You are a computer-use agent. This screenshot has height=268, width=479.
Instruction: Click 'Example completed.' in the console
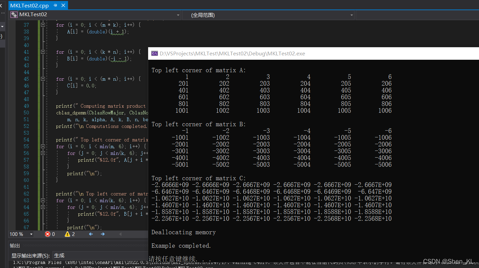tap(181, 246)
